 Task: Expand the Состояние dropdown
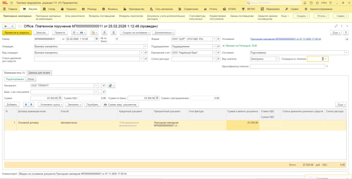[347, 53]
